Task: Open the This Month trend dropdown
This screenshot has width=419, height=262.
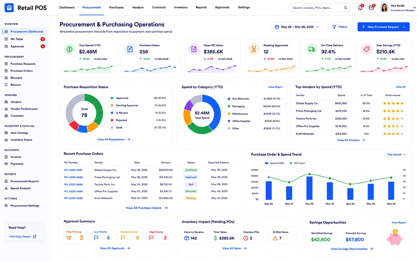Action: coord(396,155)
